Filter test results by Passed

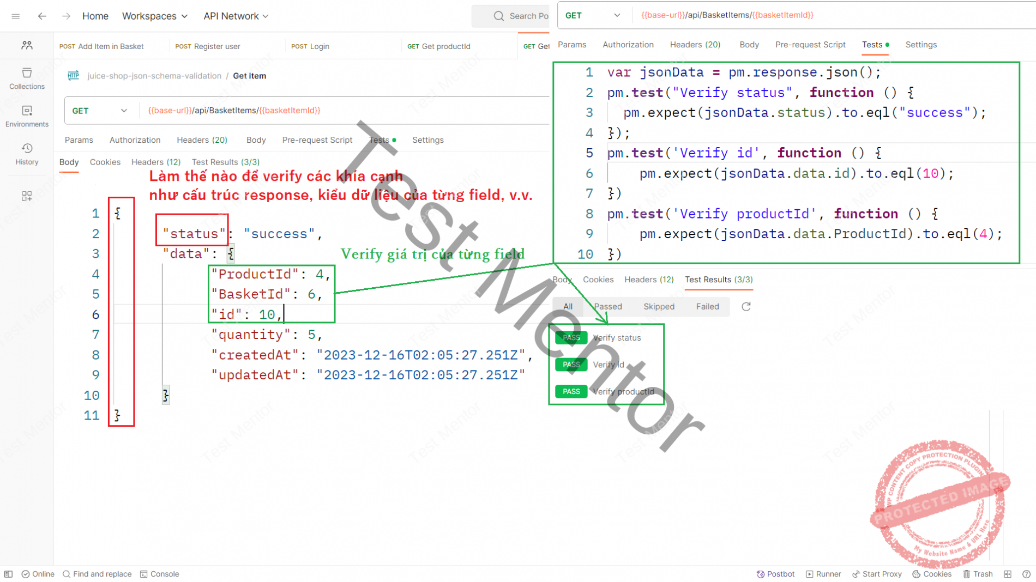click(607, 306)
